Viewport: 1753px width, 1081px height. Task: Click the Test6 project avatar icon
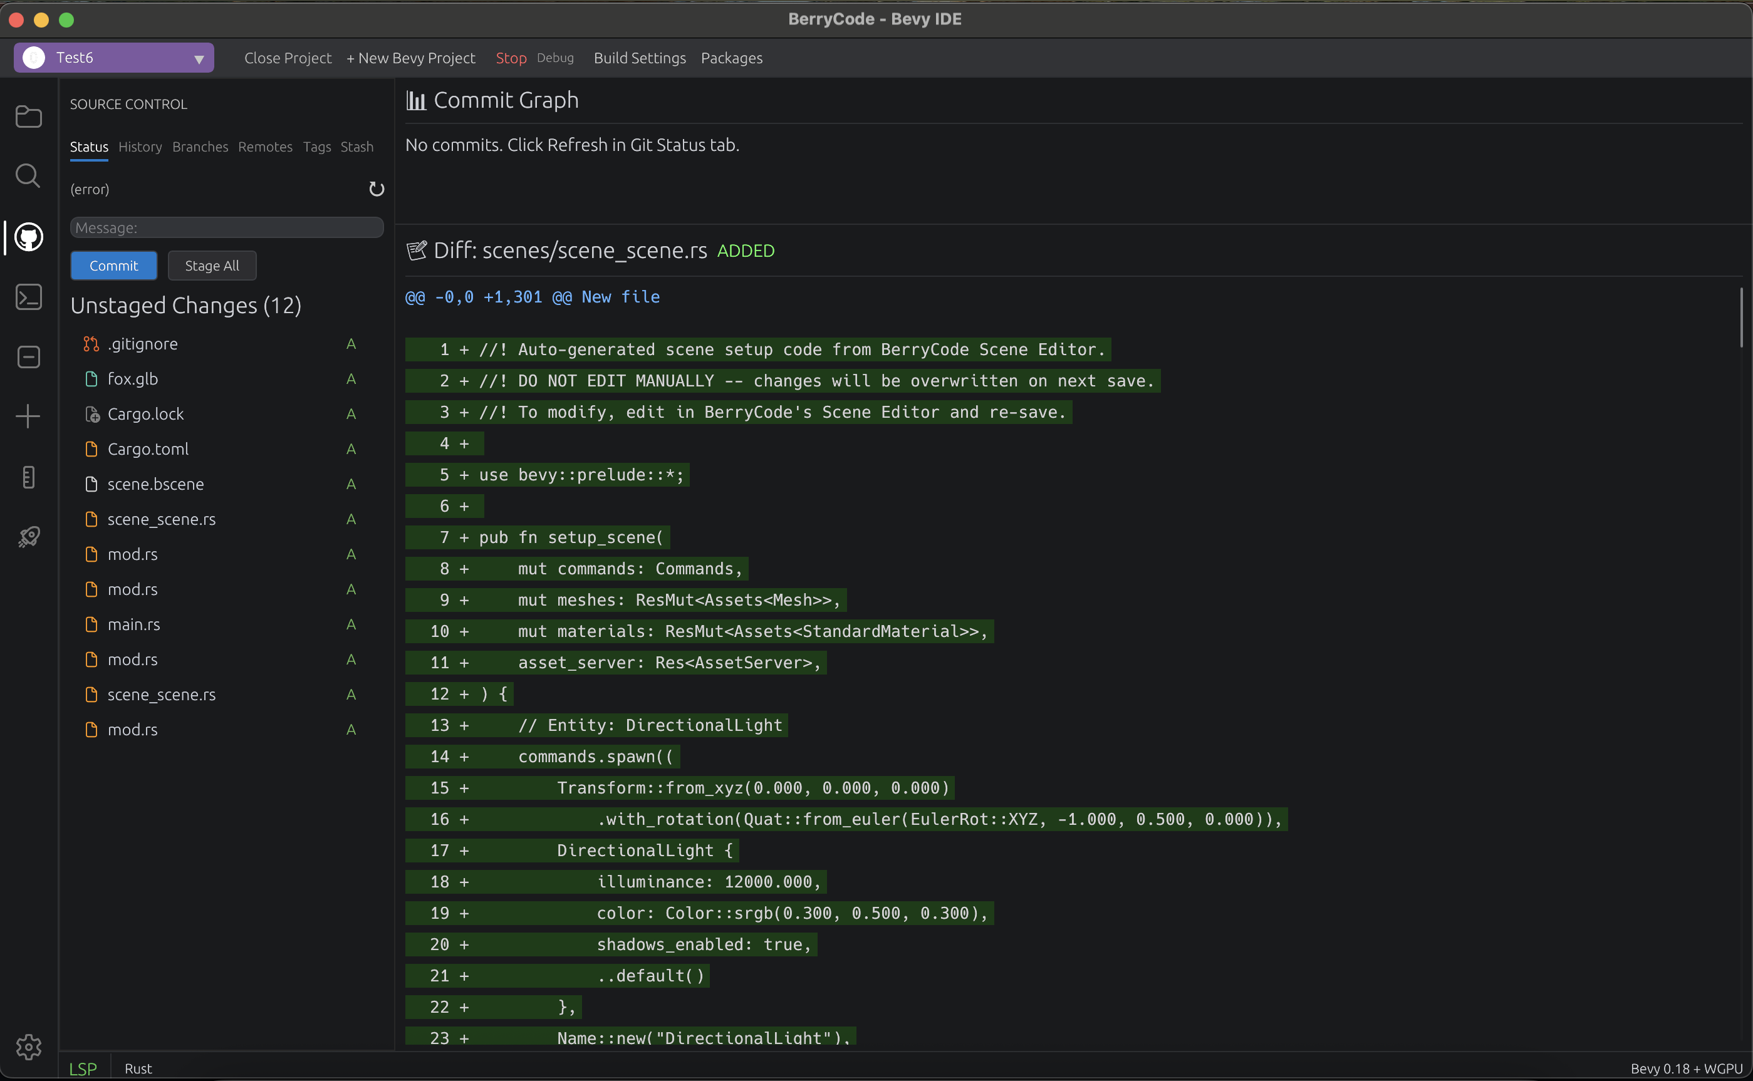tap(34, 58)
